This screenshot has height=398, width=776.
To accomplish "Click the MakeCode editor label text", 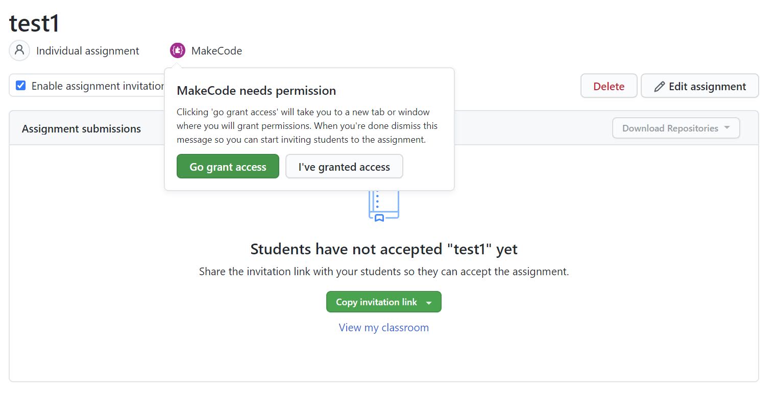I will click(216, 51).
